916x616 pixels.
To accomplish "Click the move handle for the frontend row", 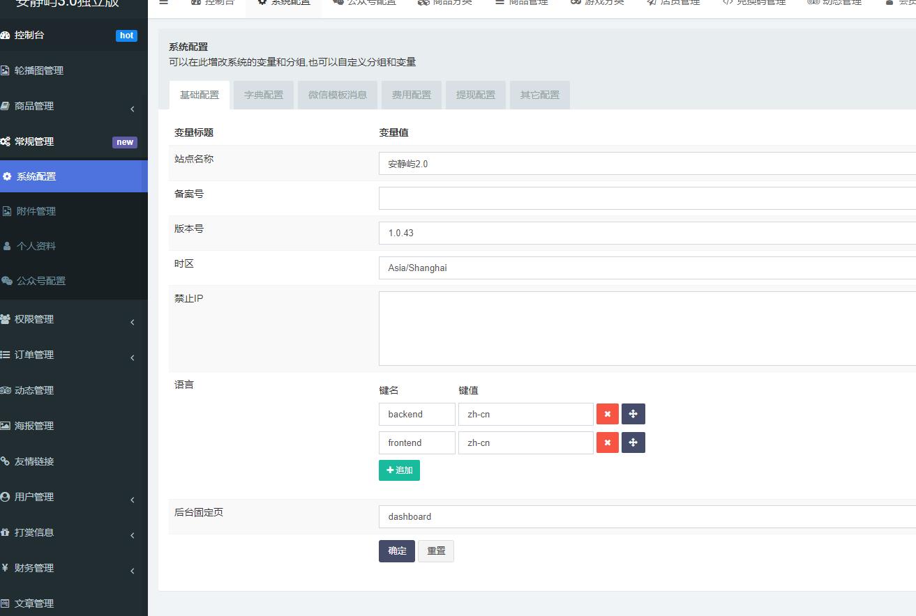I will pos(633,442).
